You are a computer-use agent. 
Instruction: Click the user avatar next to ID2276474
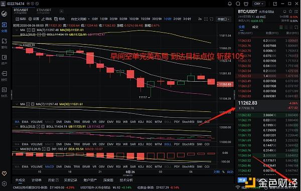3,4
